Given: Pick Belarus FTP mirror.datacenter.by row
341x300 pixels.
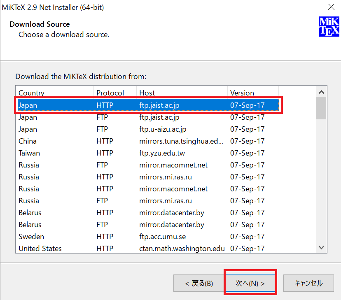Looking at the screenshot, I should pos(148,225).
